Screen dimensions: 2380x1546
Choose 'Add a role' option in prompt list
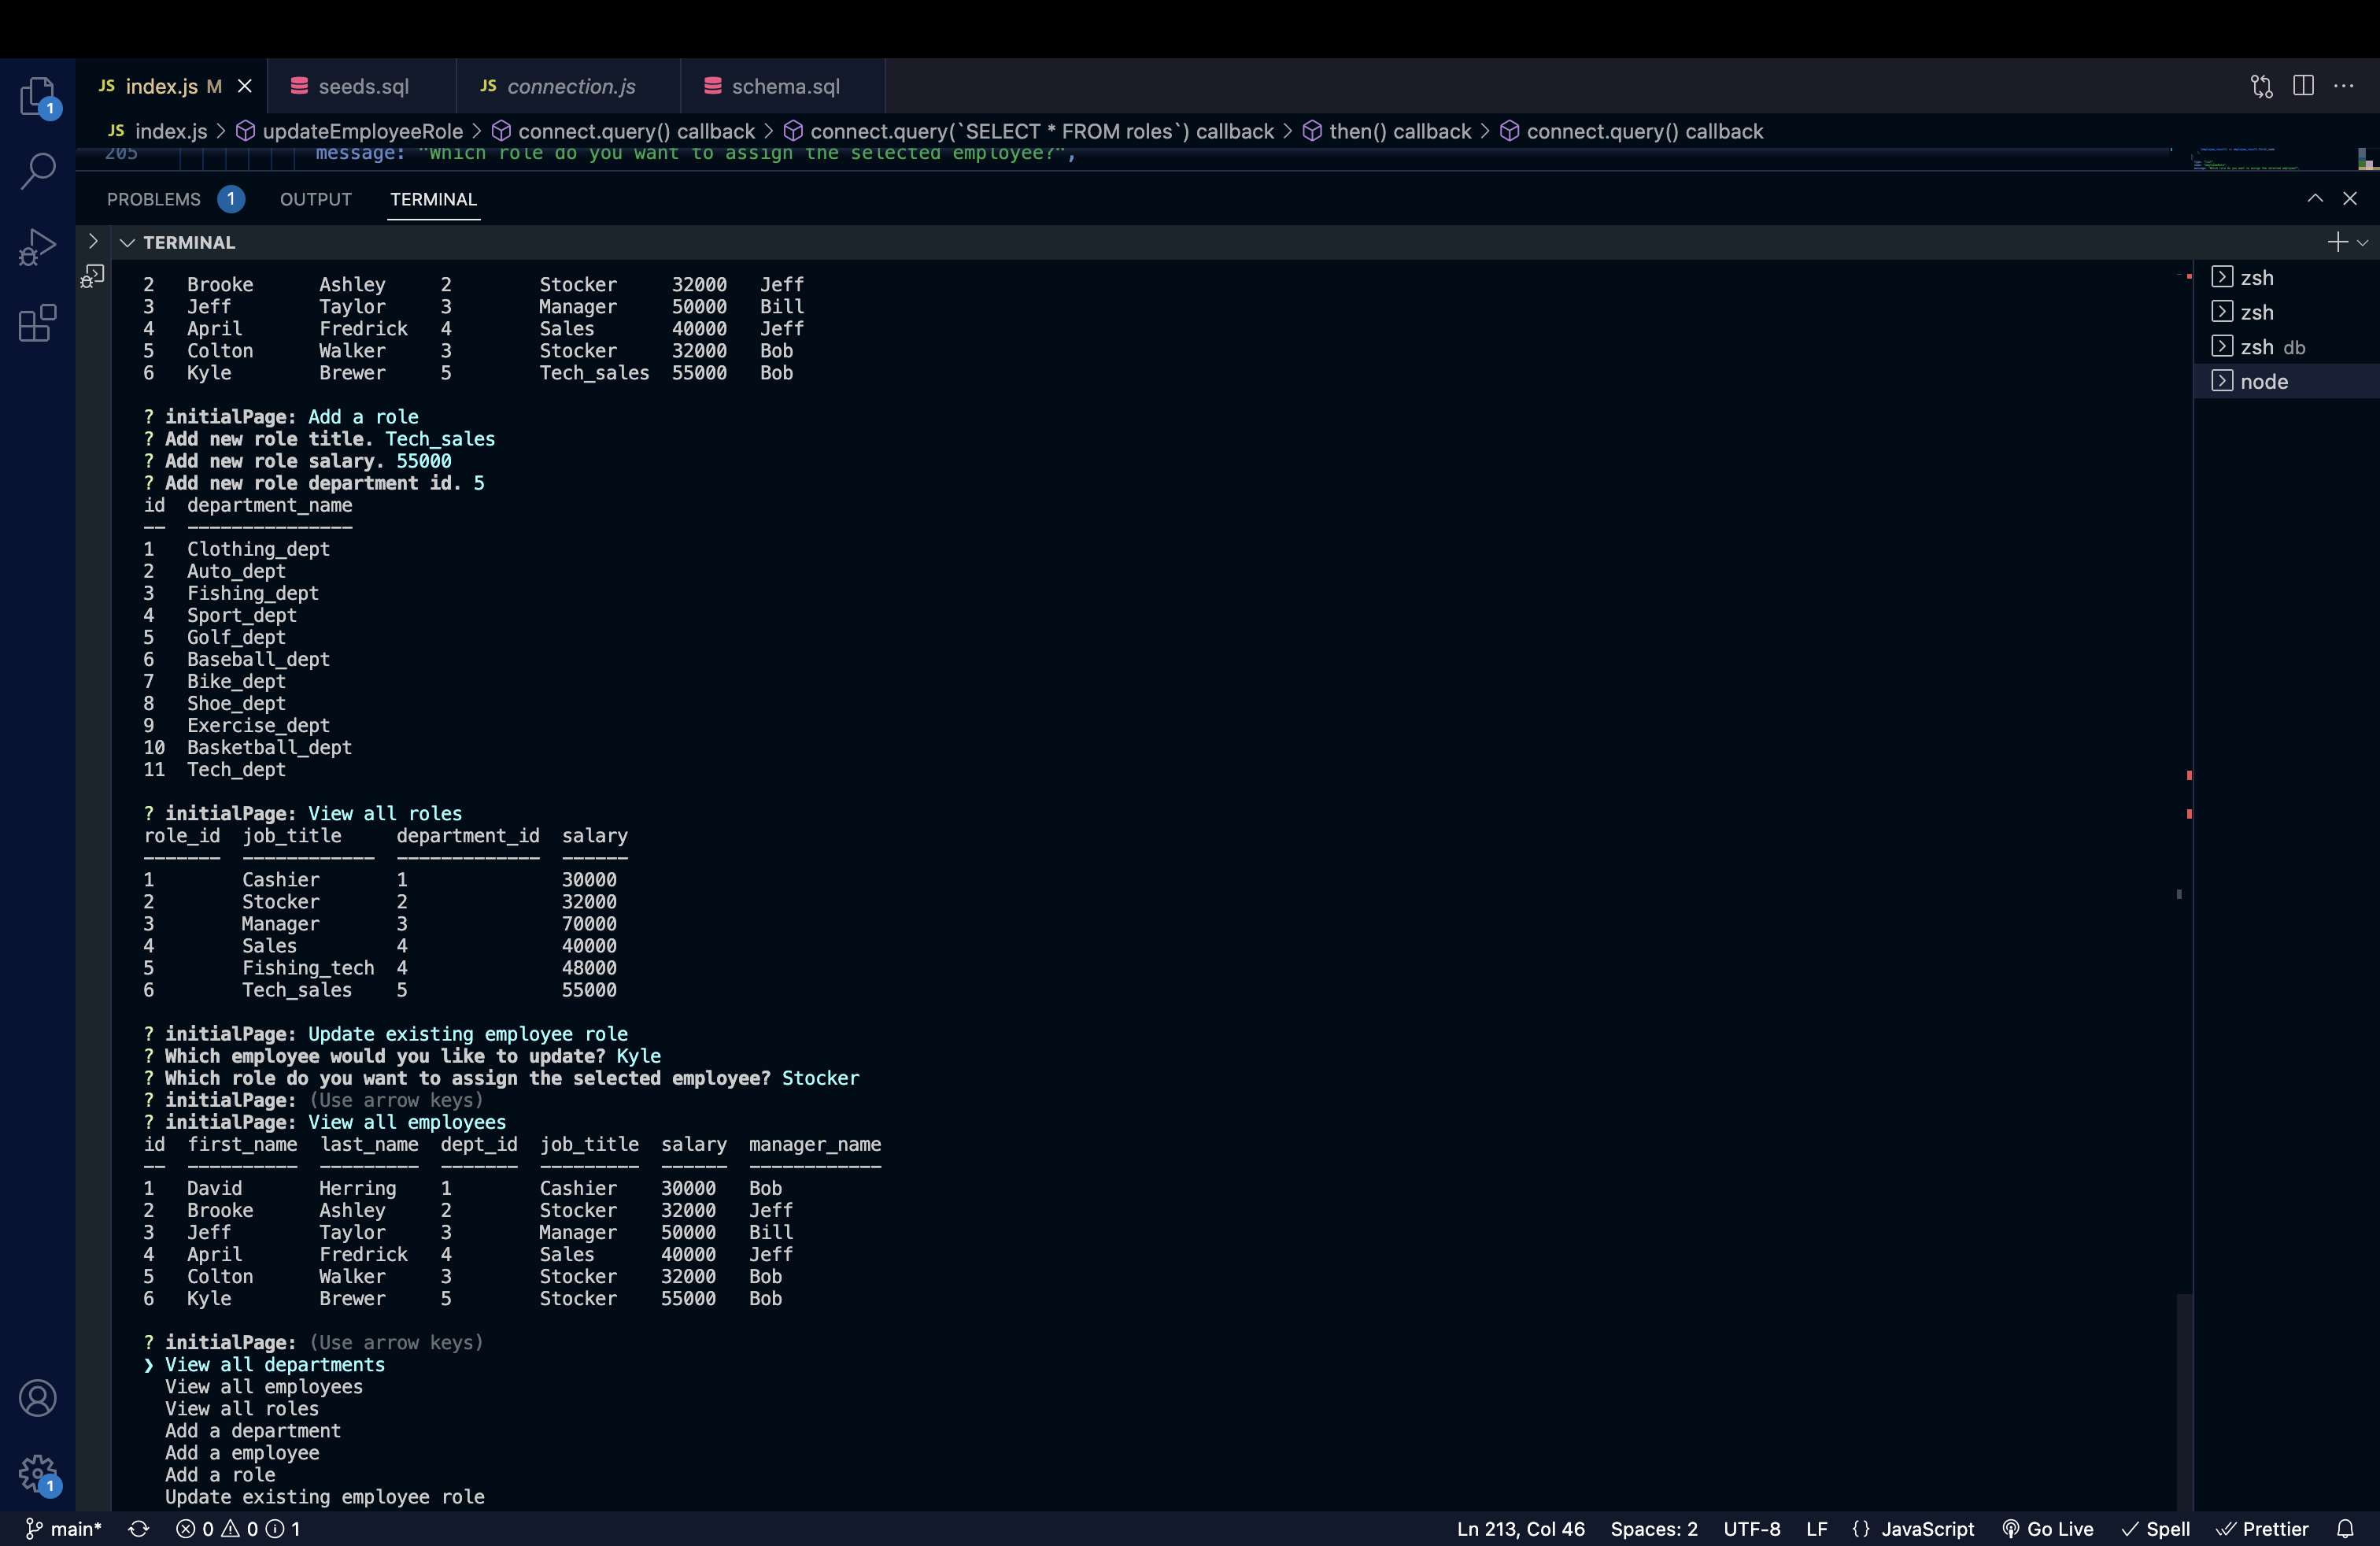[220, 1474]
